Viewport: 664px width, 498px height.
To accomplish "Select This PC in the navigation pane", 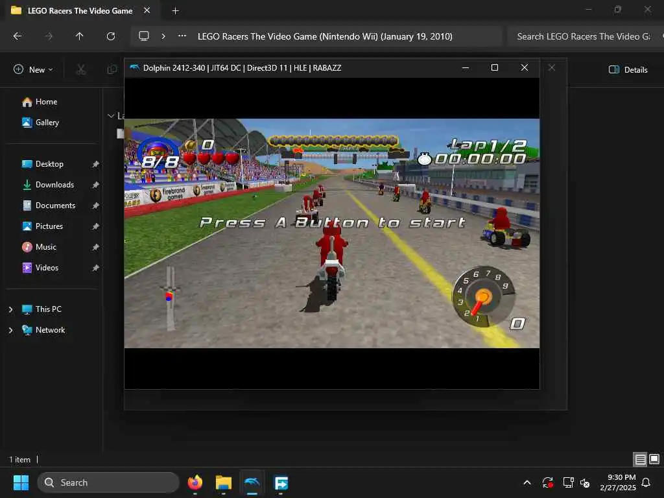I will pyautogui.click(x=42, y=309).
